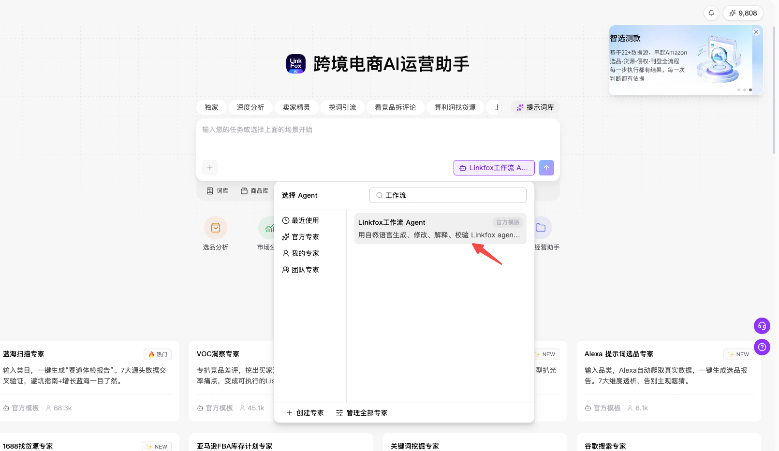Open the 谷歌搜索专家 card
The width and height of the screenshot is (779, 451).
pyautogui.click(x=669, y=442)
